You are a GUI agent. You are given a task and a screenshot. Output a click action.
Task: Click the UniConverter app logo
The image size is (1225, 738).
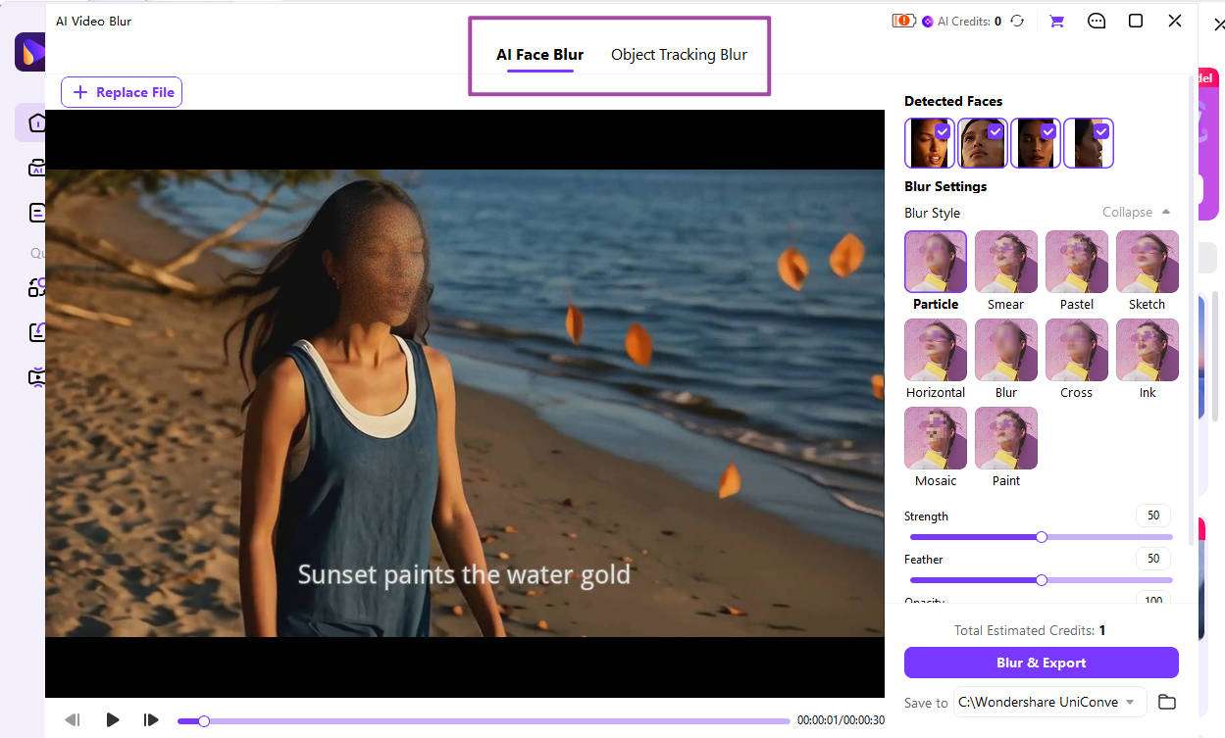pos(30,52)
